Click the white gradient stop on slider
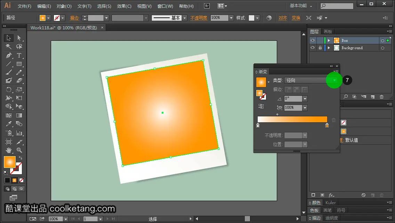395x223 pixels. pos(258,125)
